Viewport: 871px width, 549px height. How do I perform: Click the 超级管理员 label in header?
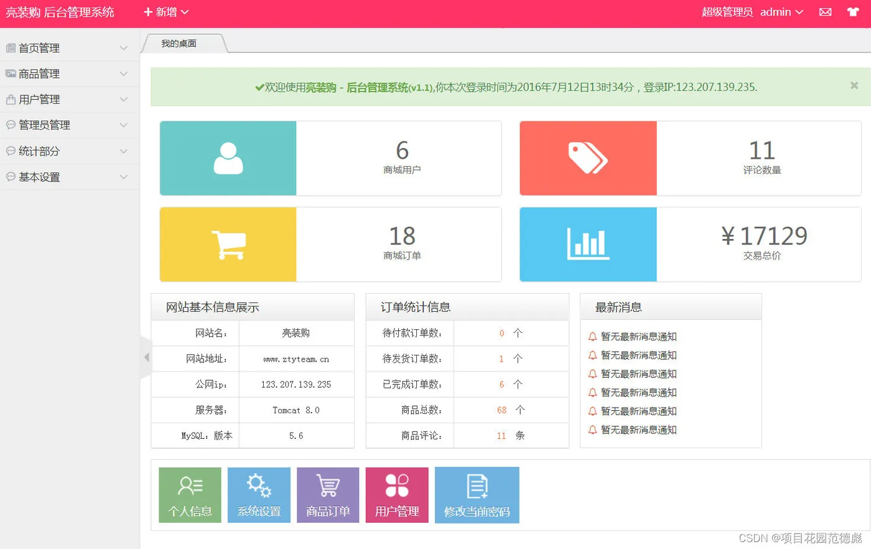pos(727,12)
